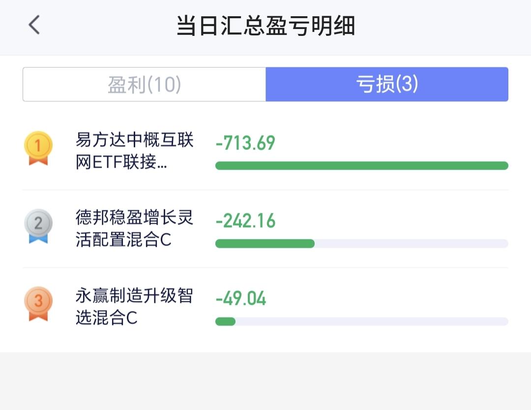This screenshot has height=410, width=531.
Task: Click the -713.69 loss amount
Action: [x=245, y=143]
